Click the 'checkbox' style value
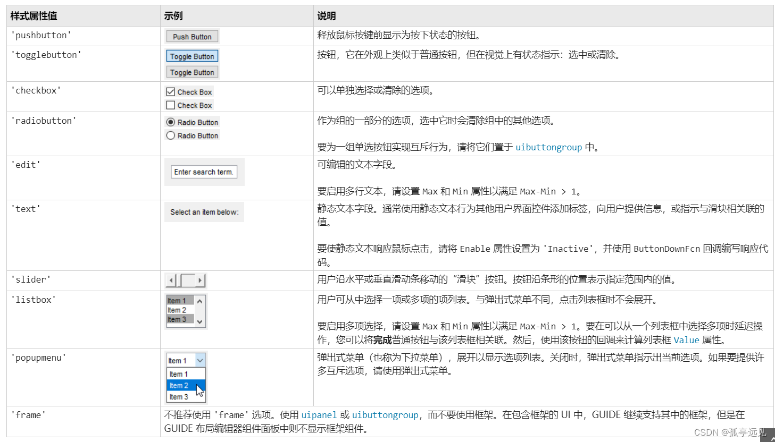The height and width of the screenshot is (442, 775). tap(36, 90)
